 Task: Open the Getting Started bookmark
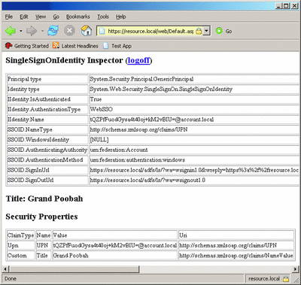click(27, 46)
